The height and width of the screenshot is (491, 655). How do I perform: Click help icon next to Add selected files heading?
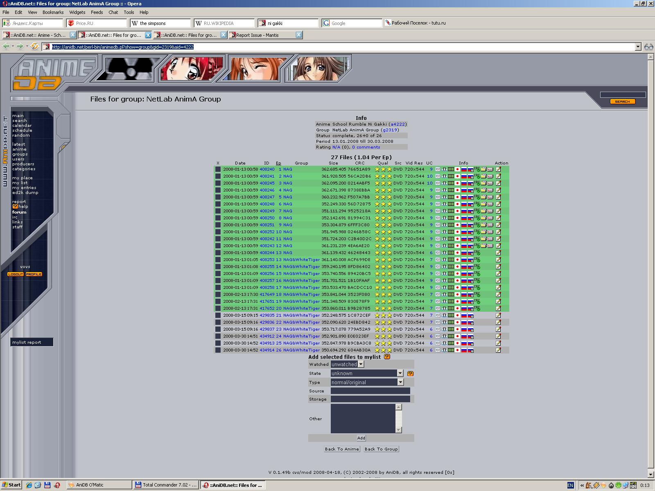(x=387, y=357)
